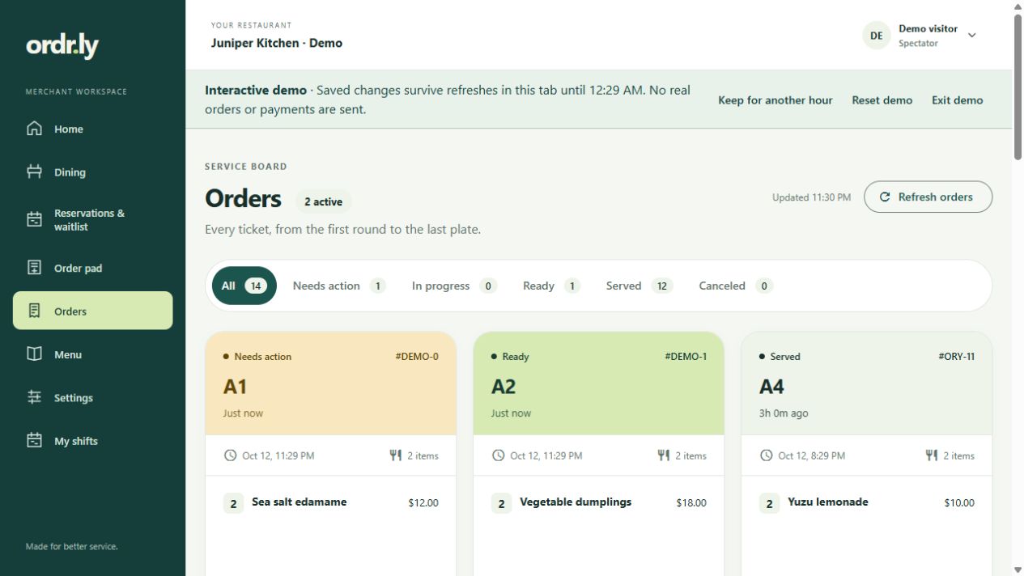Open order card A4 header

866,383
